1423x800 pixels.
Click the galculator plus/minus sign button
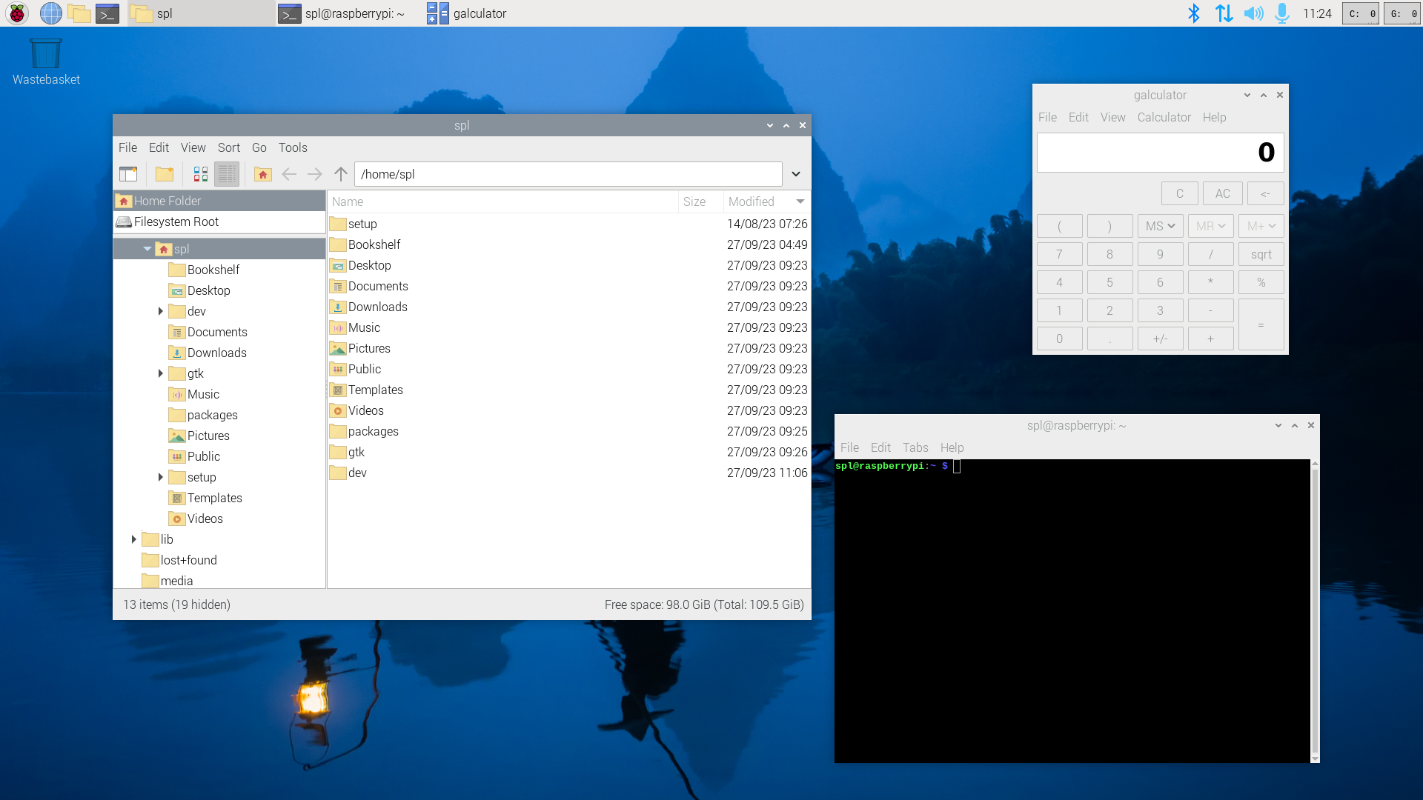point(1159,339)
